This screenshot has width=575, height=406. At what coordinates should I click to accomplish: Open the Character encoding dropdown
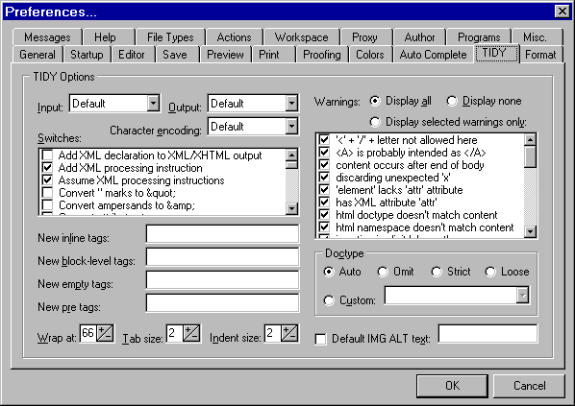tap(291, 127)
